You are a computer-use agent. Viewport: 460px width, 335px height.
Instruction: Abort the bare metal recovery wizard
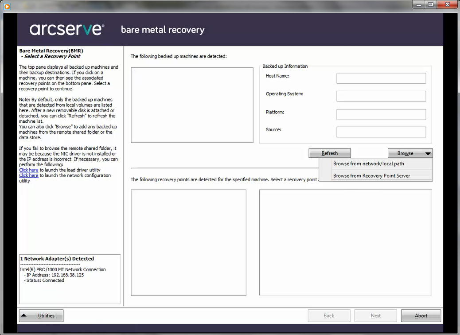pyautogui.click(x=421, y=316)
